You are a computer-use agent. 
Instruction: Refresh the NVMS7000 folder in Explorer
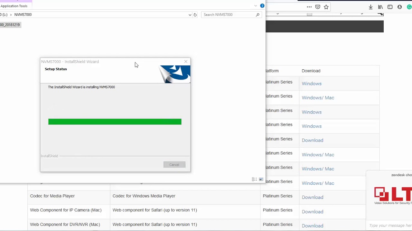point(195,15)
